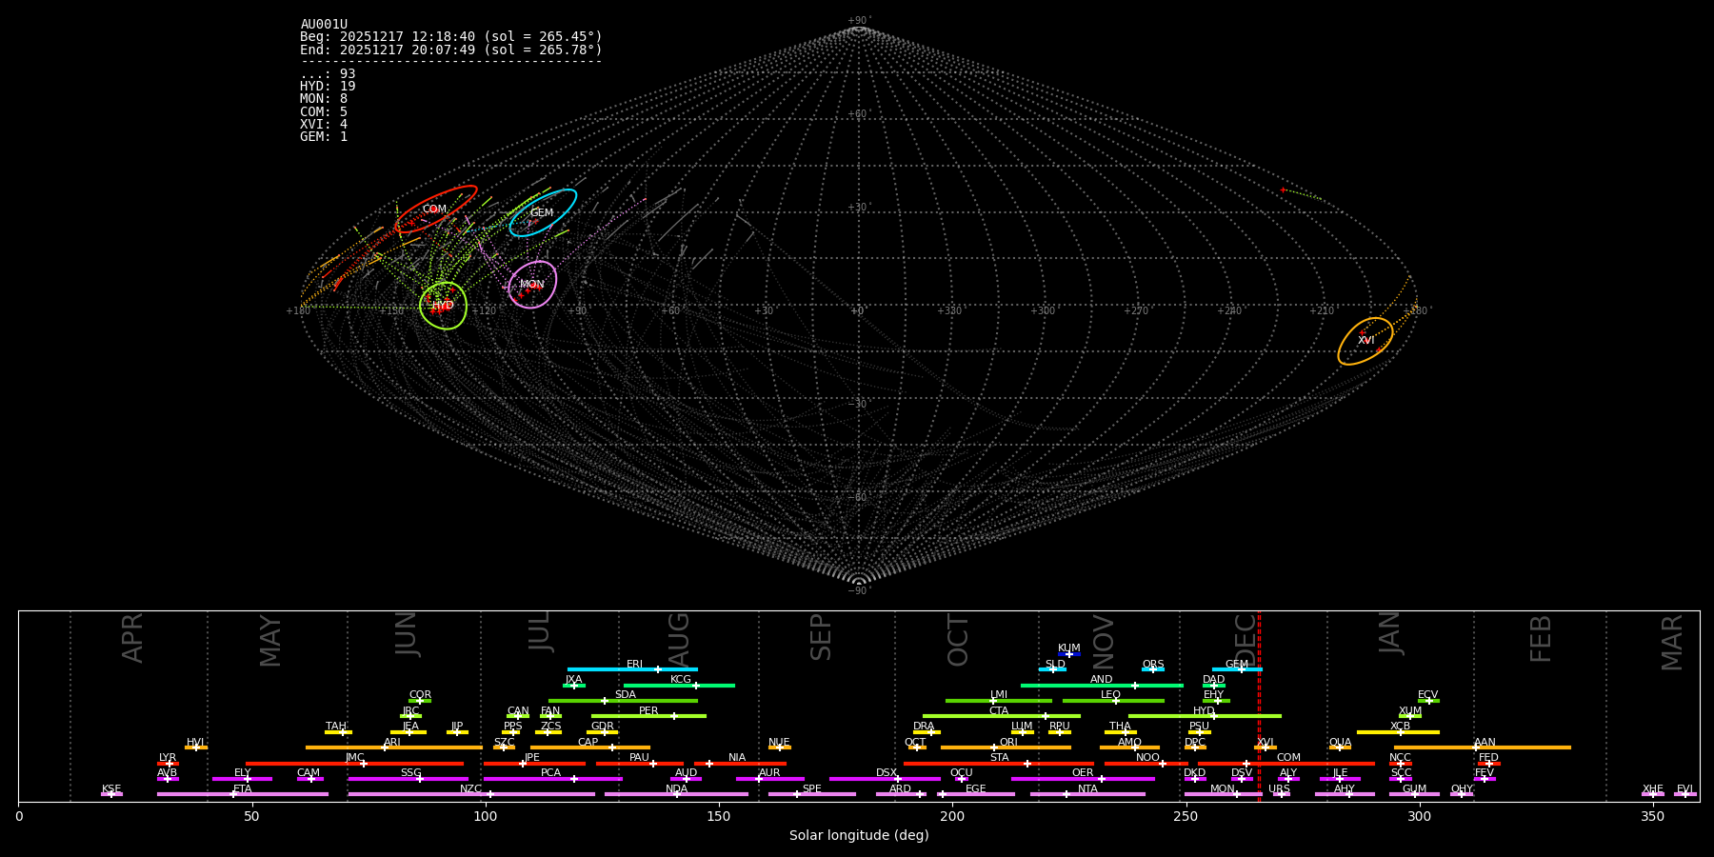Click the AND shower bar in the timeline
Viewport: 1714px width, 857px height.
(x=1102, y=686)
